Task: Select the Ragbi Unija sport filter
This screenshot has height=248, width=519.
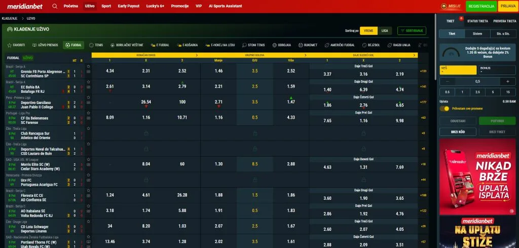Action: click(399, 45)
